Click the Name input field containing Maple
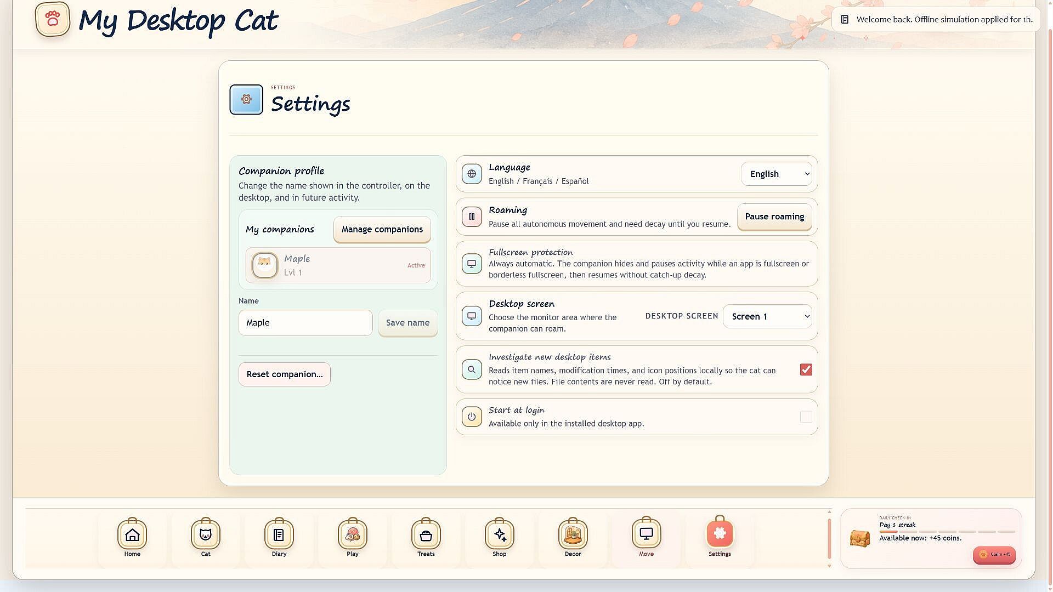The width and height of the screenshot is (1053, 592). coord(305,323)
